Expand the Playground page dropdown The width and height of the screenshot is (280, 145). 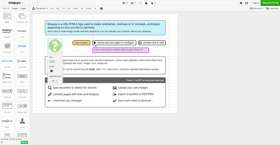[x=40, y=8]
